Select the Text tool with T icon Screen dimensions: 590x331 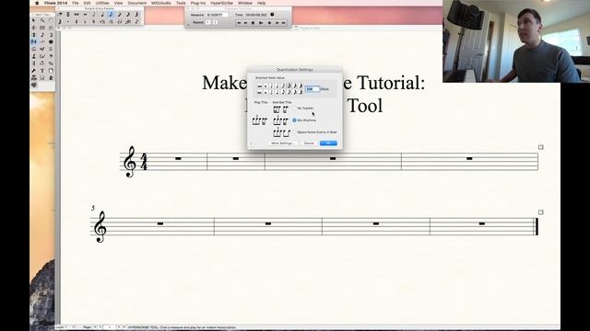tap(42, 71)
